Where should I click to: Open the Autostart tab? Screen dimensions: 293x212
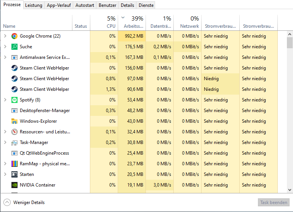(x=85, y=5)
